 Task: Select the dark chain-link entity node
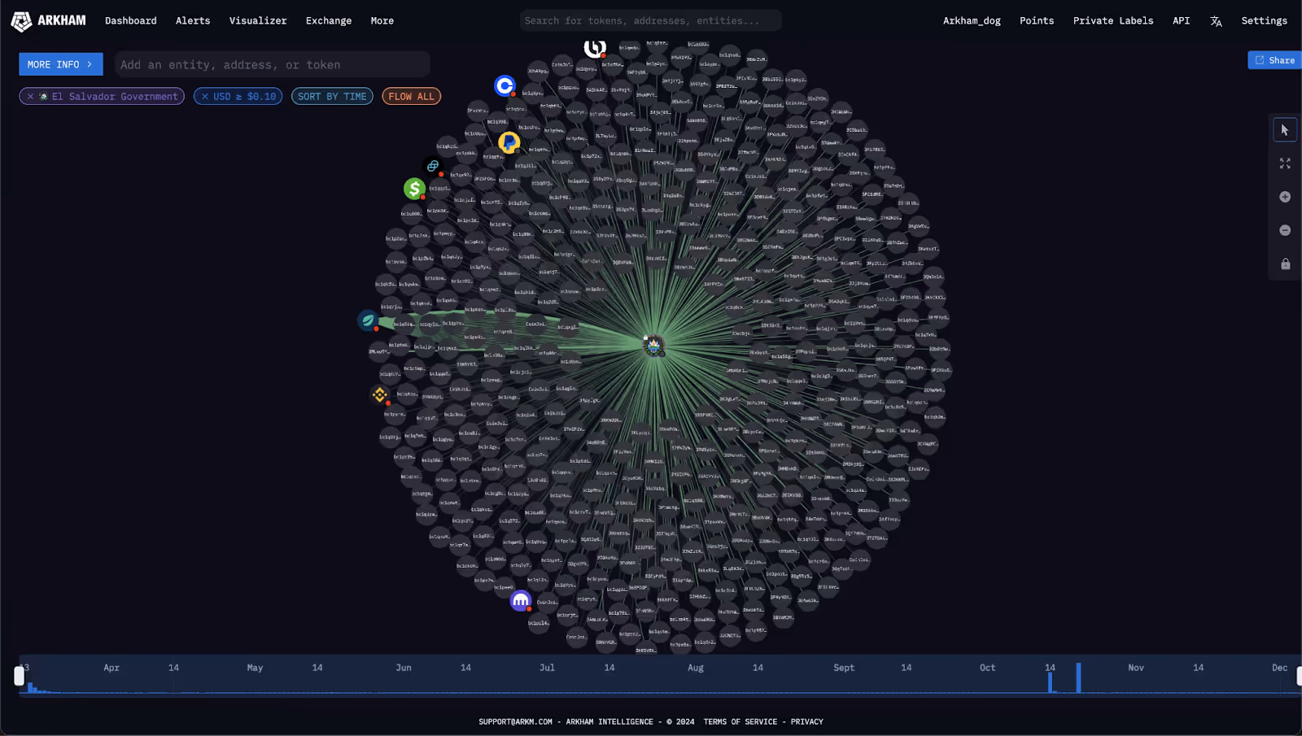pyautogui.click(x=433, y=166)
